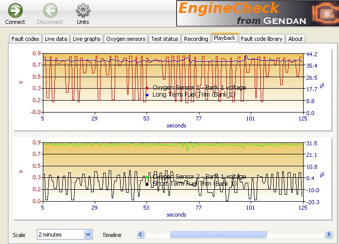Click the green Connect arrow icon

pos(15,10)
